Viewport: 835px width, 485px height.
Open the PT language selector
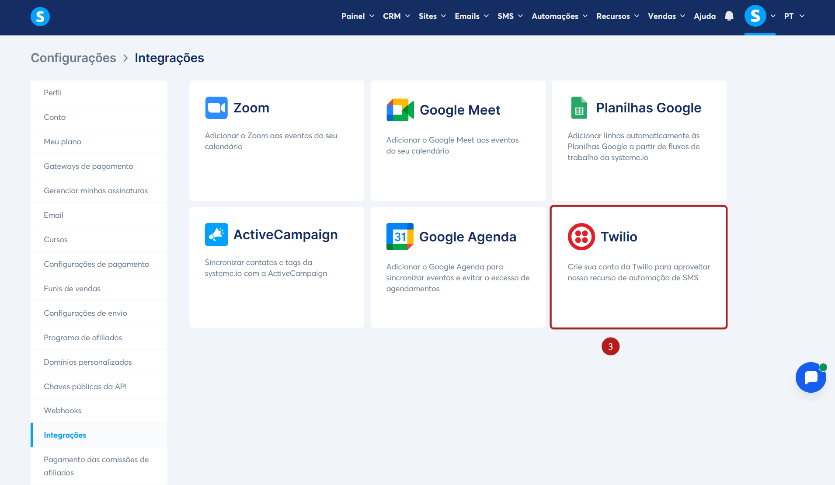pos(794,16)
